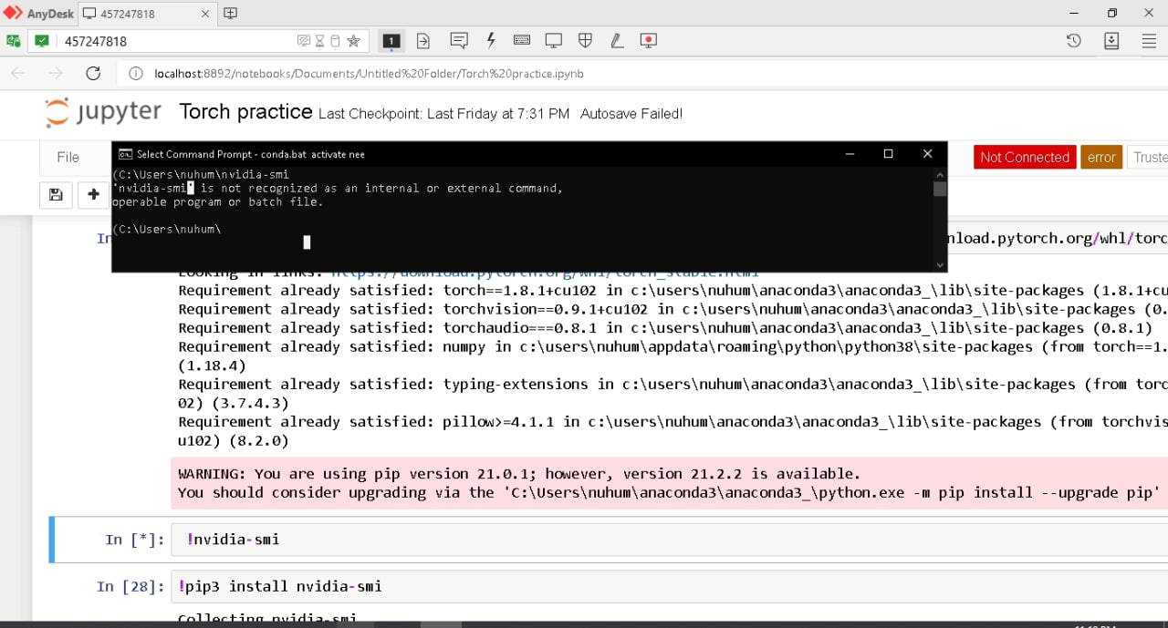The height and width of the screenshot is (628, 1168).
Task: Open AnyDesk display settings monitor icon
Action: click(553, 40)
